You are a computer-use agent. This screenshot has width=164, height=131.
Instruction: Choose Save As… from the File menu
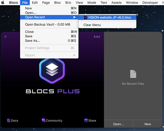pos(32,41)
